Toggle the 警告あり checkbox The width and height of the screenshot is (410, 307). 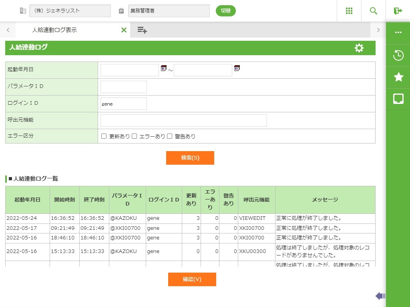[170, 136]
